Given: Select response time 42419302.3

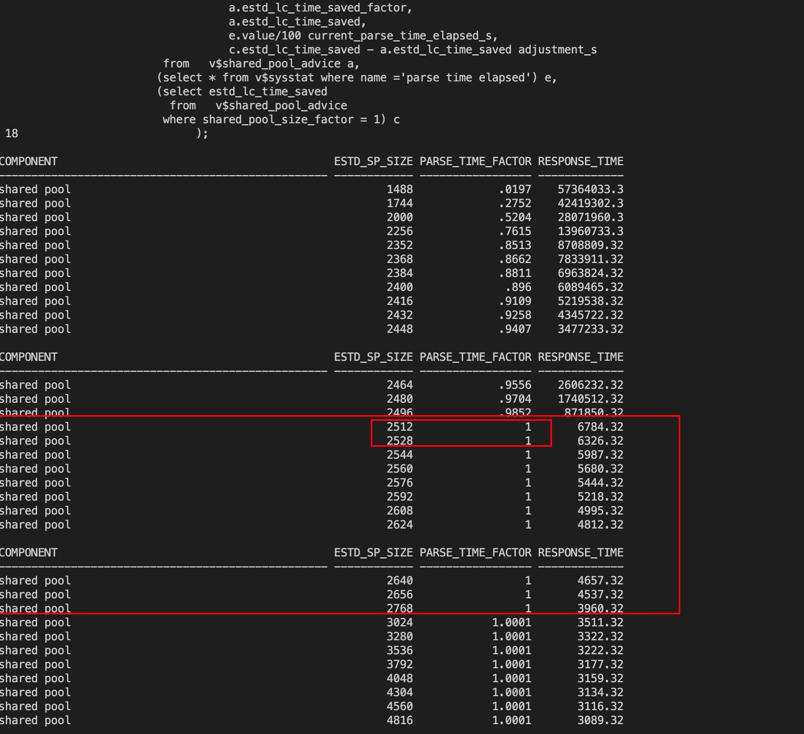Looking at the screenshot, I should click(590, 203).
